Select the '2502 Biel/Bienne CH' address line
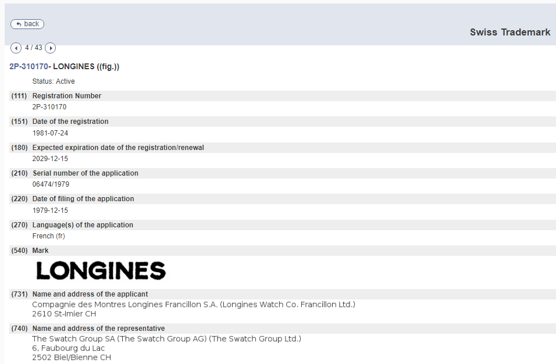The image size is (556, 364). (x=72, y=357)
